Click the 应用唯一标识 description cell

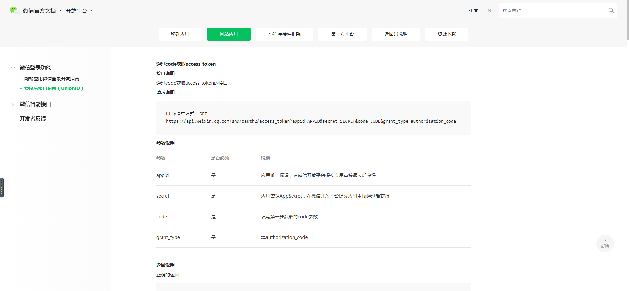pos(318,175)
